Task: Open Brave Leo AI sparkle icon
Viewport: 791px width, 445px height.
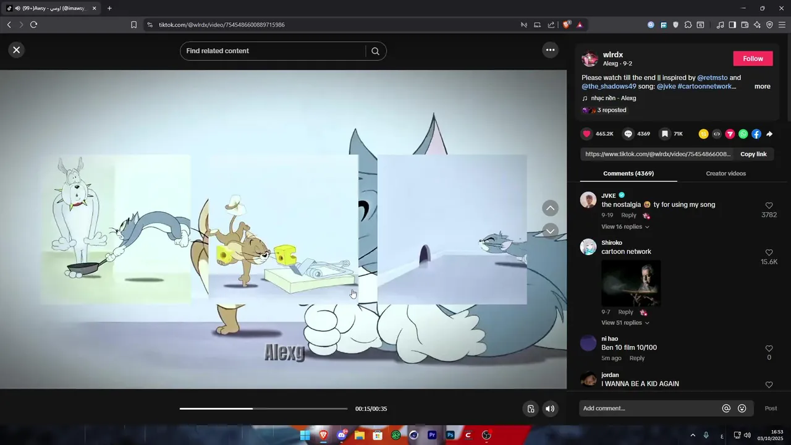Action: pos(757,25)
